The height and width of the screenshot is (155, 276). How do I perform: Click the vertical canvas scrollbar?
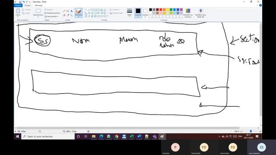pyautogui.click(x=260, y=70)
